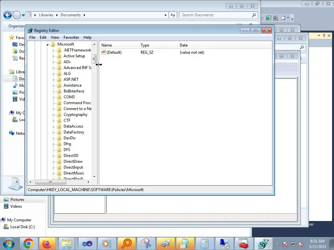Screen dimensions: 334x250
Task: Click the tree's horizontal scroll right arrow
Action: pos(89,182)
